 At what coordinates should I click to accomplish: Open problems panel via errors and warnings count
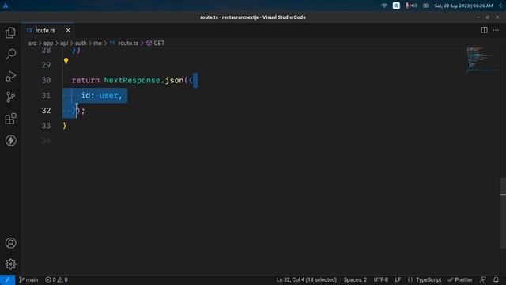pyautogui.click(x=56, y=279)
